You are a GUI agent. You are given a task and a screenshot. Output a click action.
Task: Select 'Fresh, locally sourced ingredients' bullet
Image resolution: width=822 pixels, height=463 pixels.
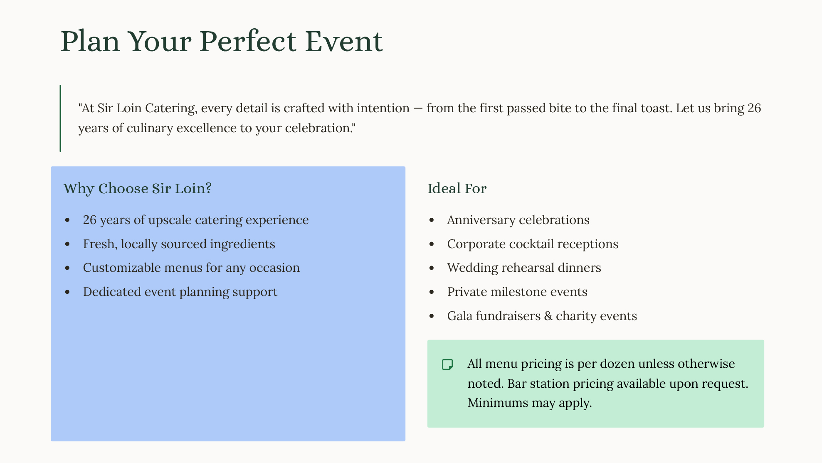[x=179, y=244]
